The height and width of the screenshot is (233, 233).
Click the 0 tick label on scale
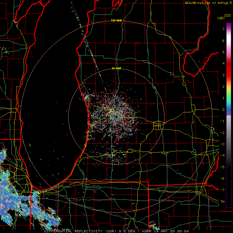pyautogui.click(x=223, y=110)
